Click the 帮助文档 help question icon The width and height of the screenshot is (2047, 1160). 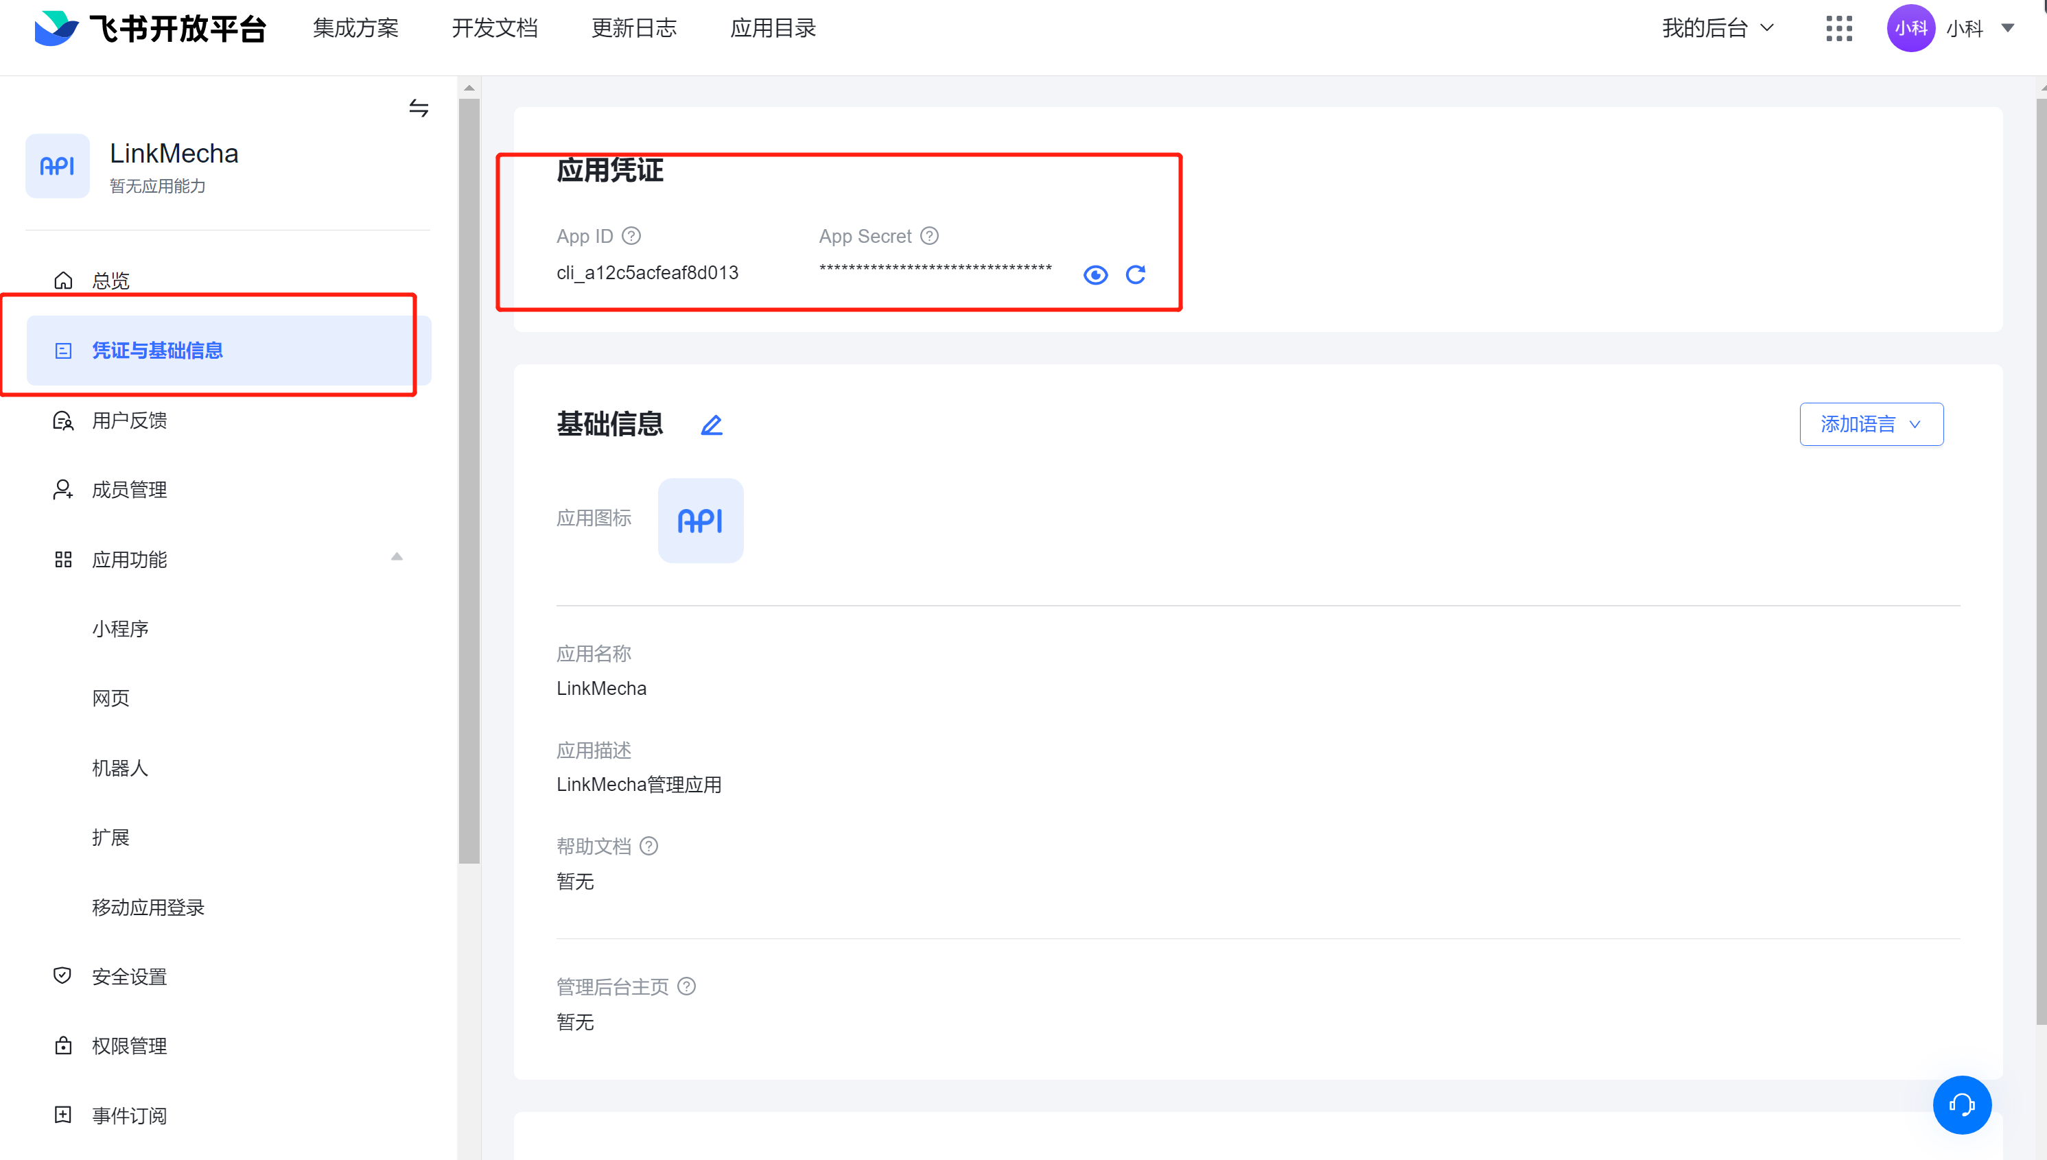(x=649, y=846)
